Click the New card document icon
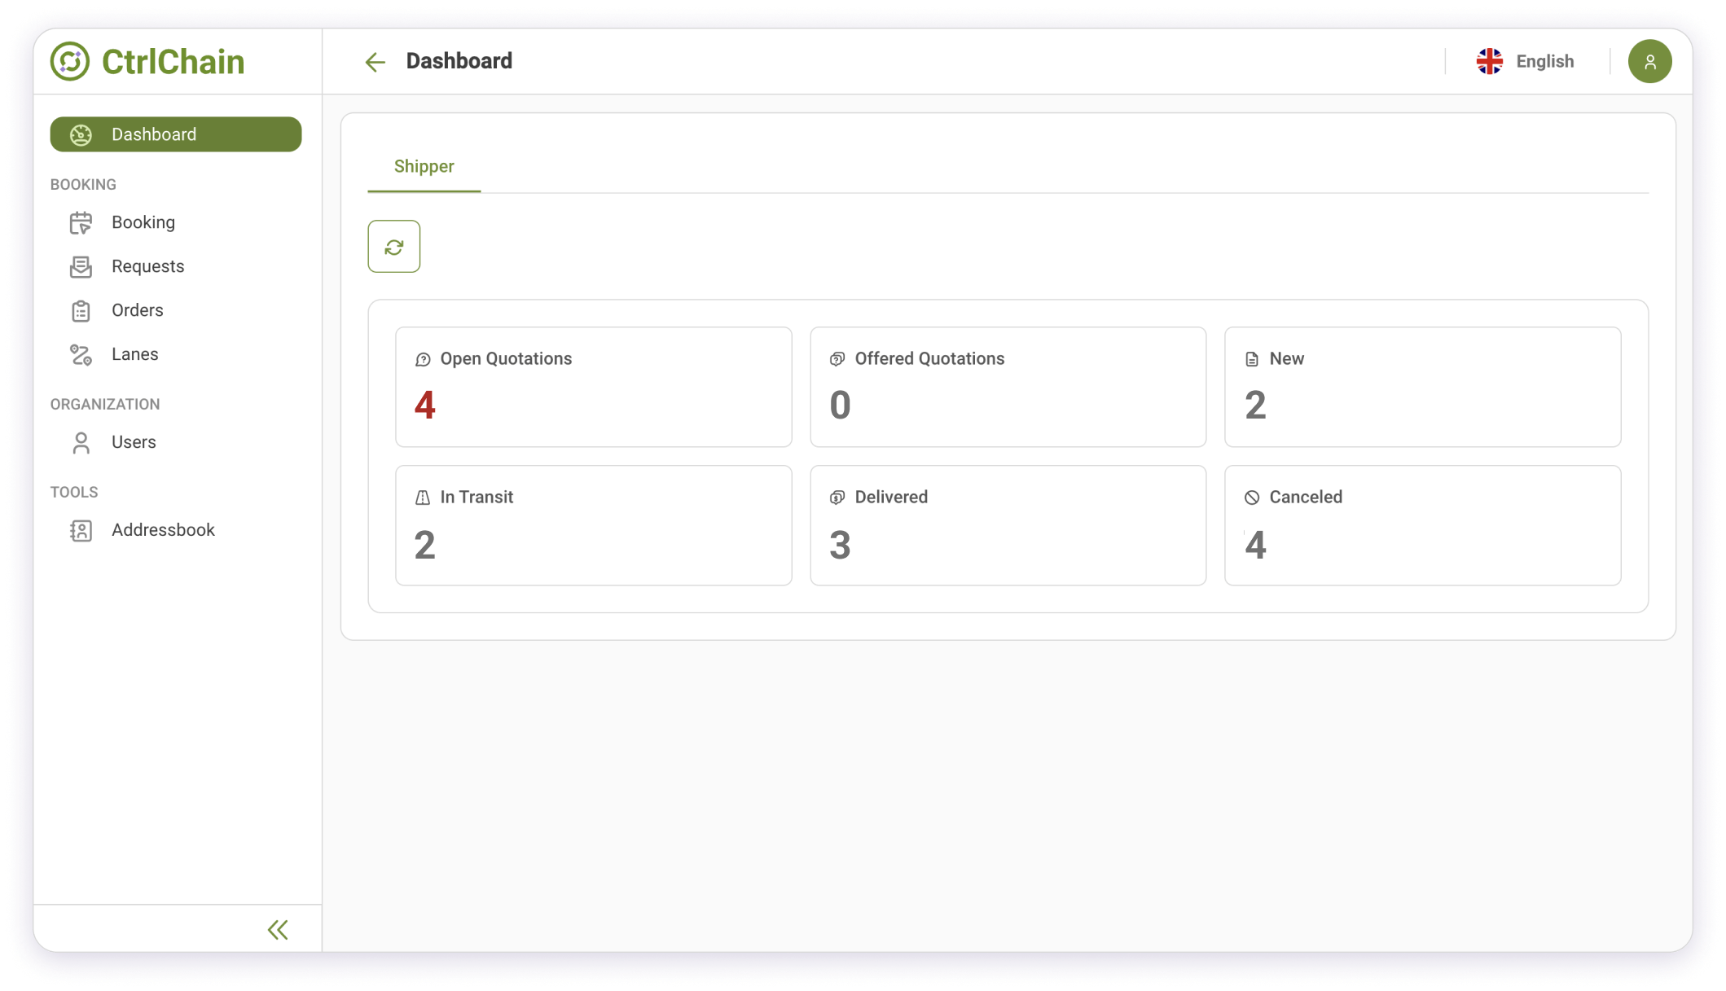1726x991 pixels. coord(1252,359)
